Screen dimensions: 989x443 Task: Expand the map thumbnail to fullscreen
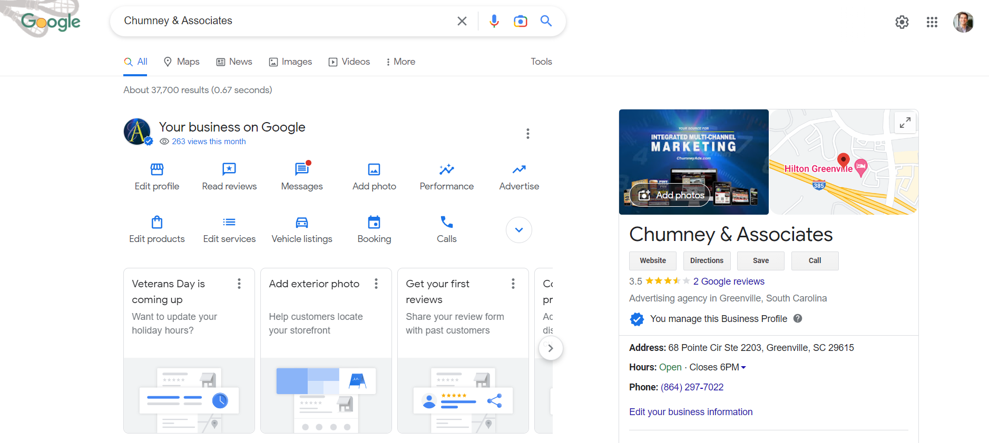(x=905, y=123)
